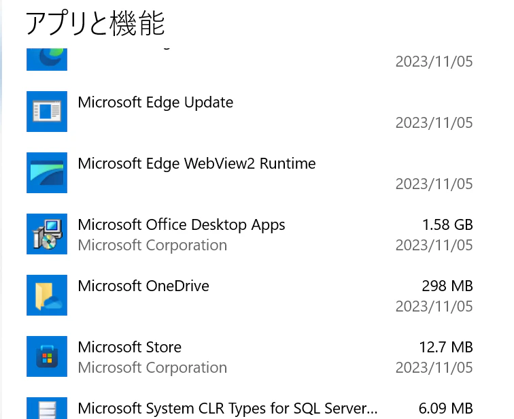Click the Microsoft Edge Update app icon

[47, 112]
